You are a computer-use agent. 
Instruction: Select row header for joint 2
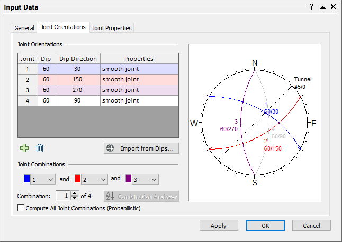(x=28, y=79)
